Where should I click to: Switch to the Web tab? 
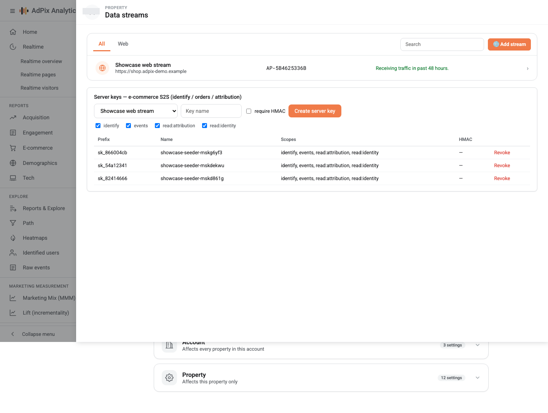(x=123, y=44)
